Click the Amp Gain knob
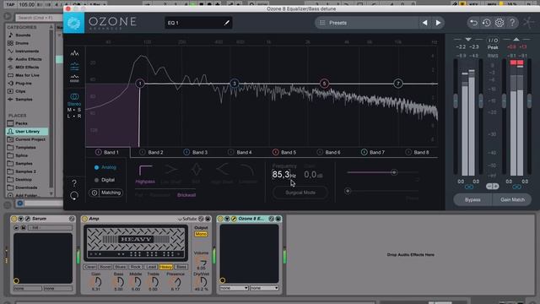The image size is (540, 304). (x=96, y=282)
